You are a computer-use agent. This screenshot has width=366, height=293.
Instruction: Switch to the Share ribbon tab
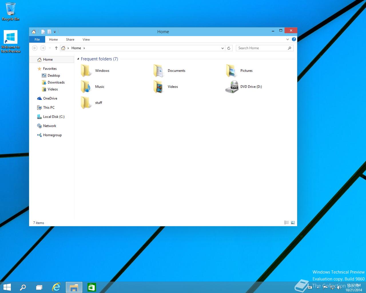click(x=70, y=39)
